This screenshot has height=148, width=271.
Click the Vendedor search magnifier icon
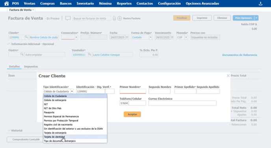pyautogui.click(x=89, y=54)
